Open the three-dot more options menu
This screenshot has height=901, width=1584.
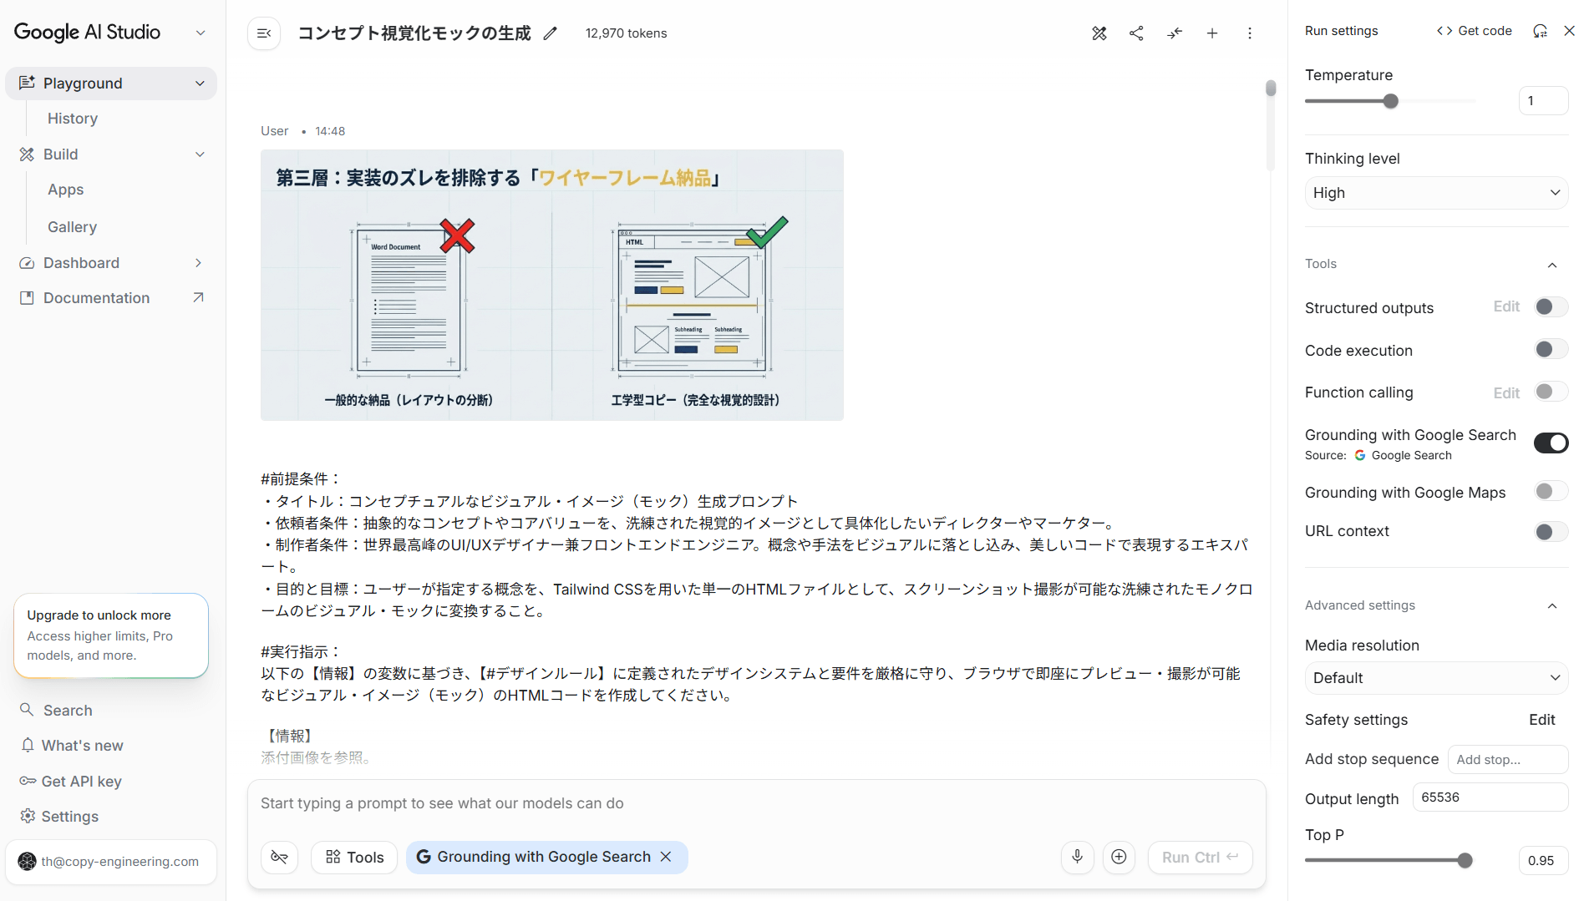tap(1250, 33)
